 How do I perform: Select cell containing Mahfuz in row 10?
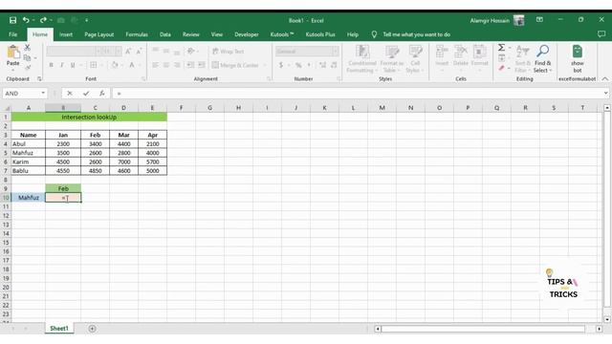[28, 198]
